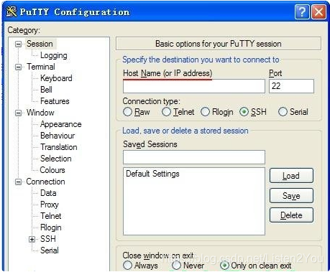The image size is (330, 272).
Task: Open the Behaviour settings category
Action: (x=58, y=136)
